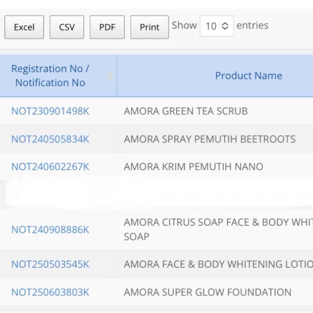
Task: Open notification link NOT250503545K
Action: tap(50, 264)
